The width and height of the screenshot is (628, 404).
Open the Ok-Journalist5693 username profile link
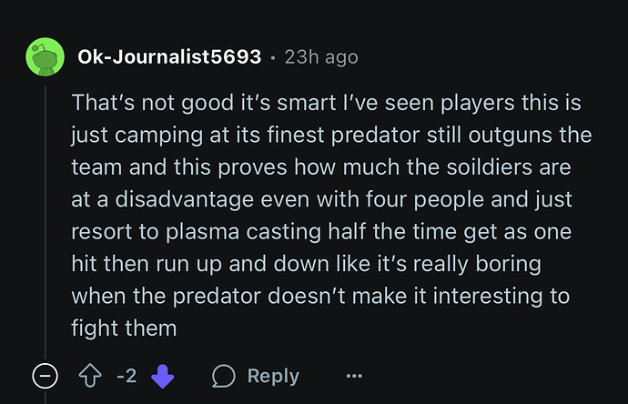pyautogui.click(x=169, y=57)
